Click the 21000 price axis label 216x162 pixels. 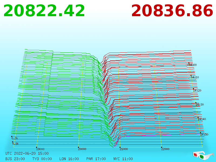tap(124, 149)
